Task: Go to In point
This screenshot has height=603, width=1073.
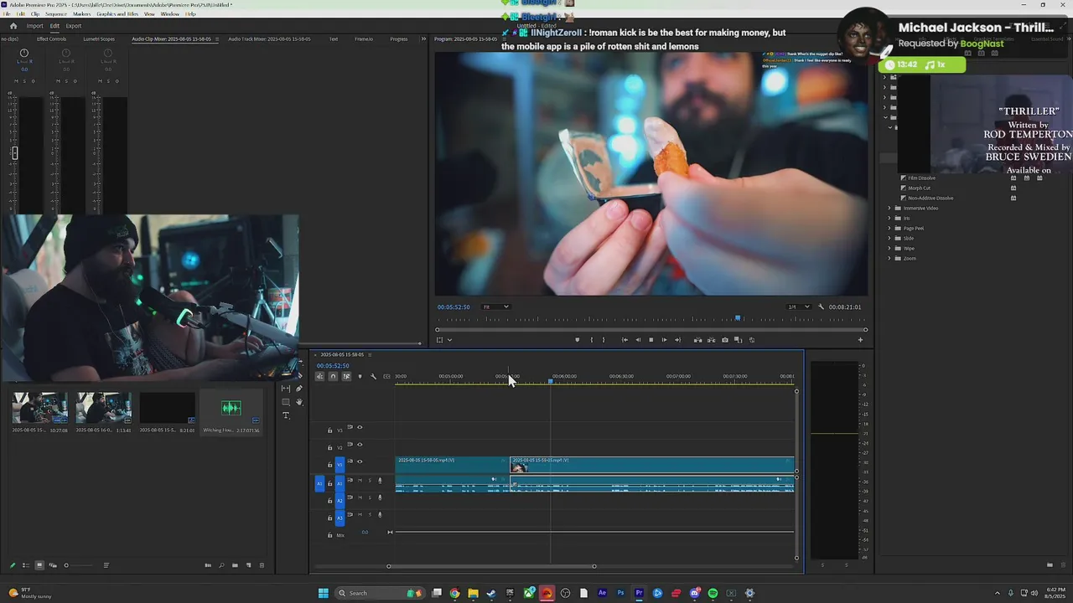Action: tap(625, 340)
